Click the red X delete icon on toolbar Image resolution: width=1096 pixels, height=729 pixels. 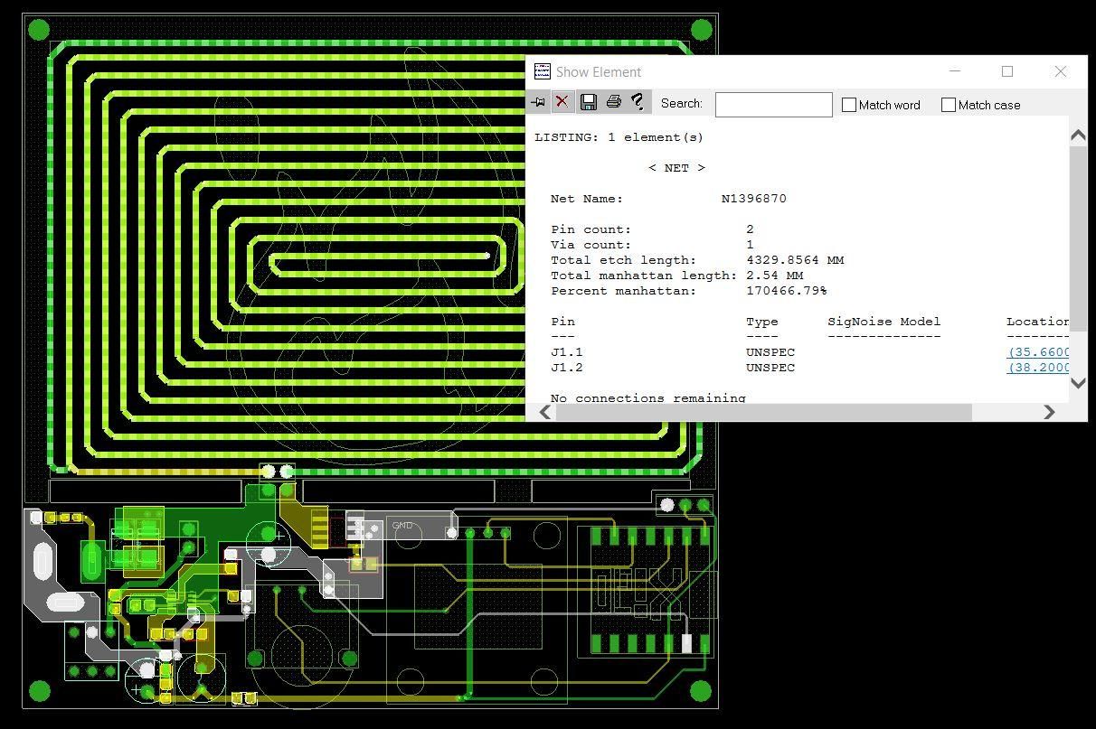coord(562,102)
